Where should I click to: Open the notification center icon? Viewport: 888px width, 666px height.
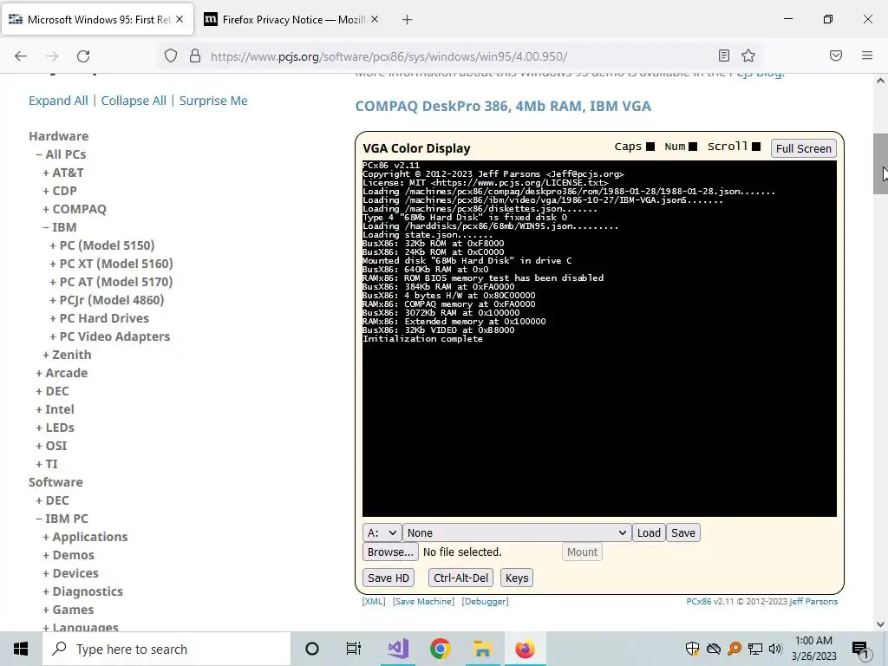click(x=860, y=649)
